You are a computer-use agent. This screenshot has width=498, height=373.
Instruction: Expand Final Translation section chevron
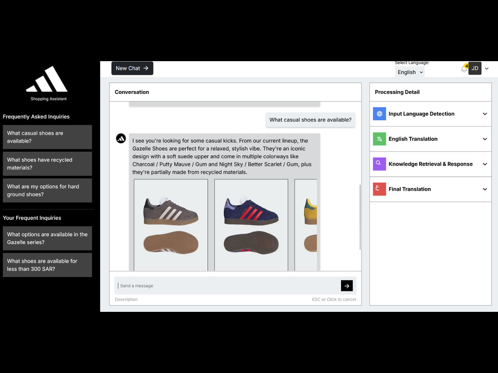pyautogui.click(x=485, y=189)
